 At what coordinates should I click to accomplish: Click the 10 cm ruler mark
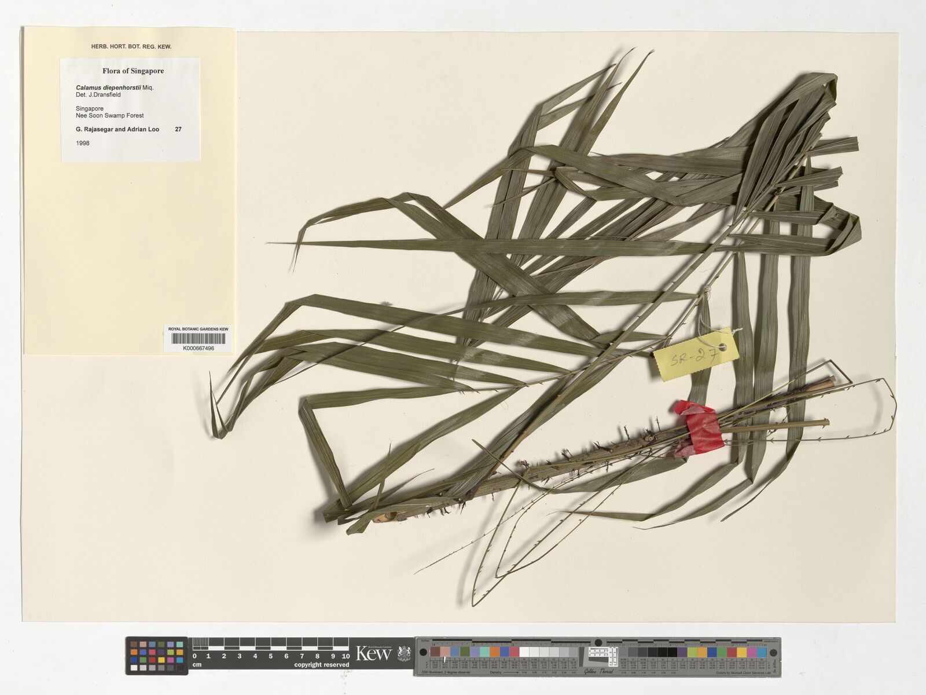tap(346, 656)
